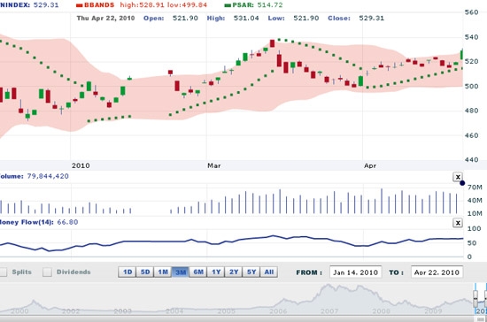Click the Mar label on the time axis
The width and height of the screenshot is (487, 322).
pos(214,165)
